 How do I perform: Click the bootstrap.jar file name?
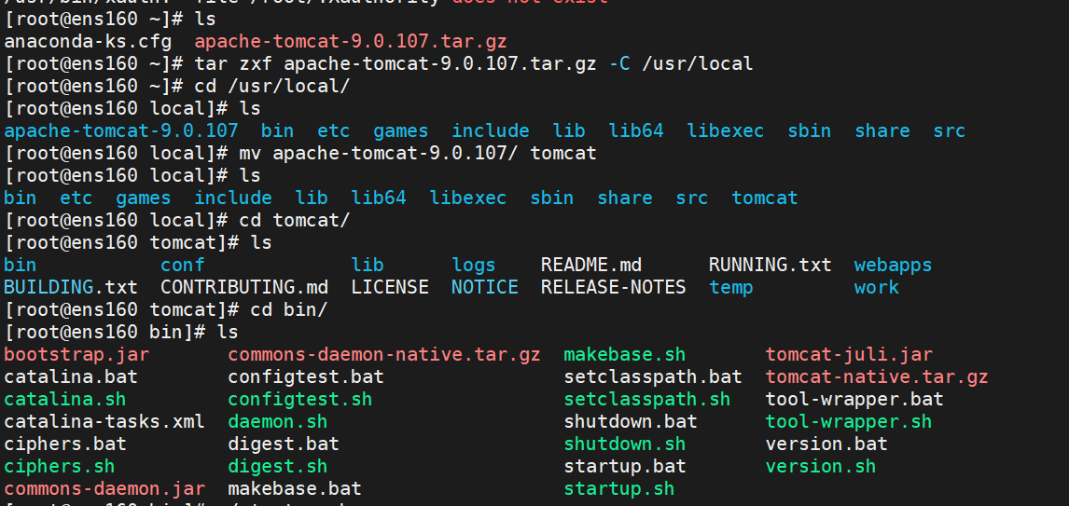coord(76,355)
